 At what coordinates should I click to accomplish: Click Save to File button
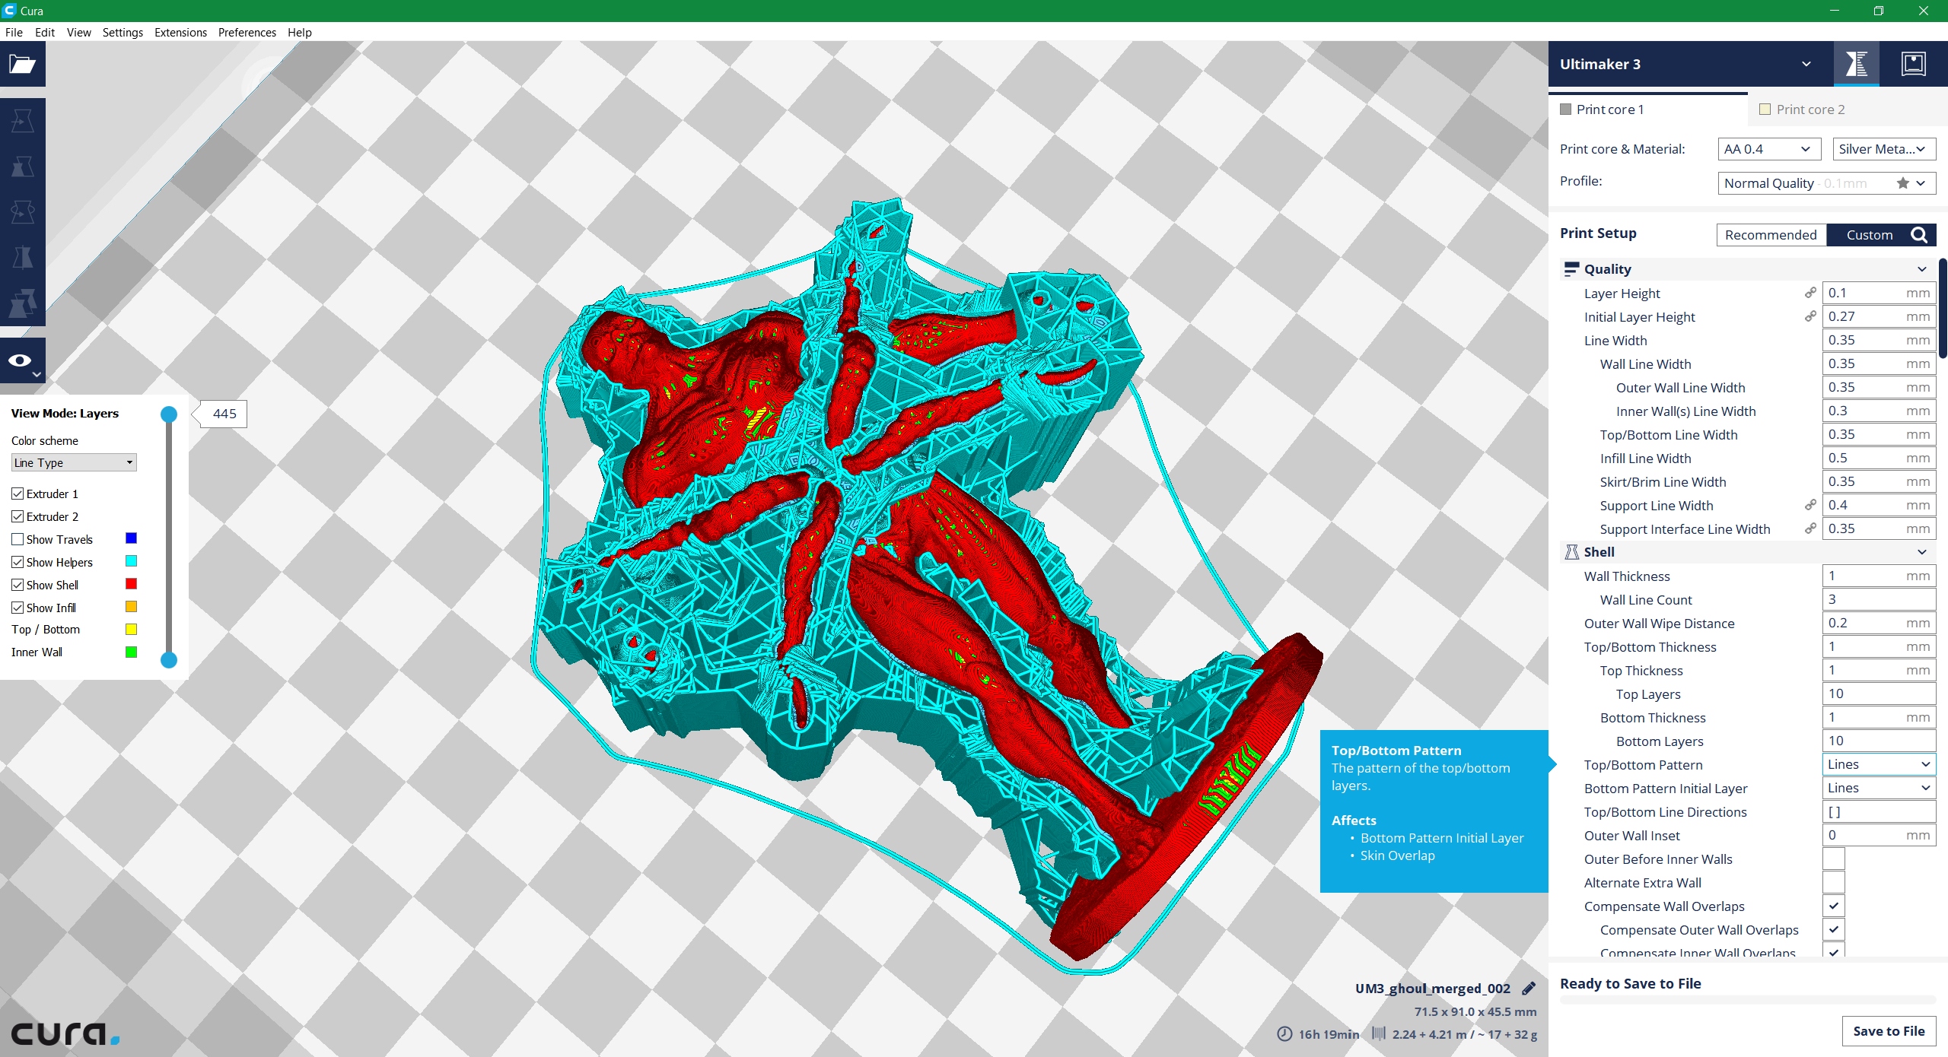(1889, 1031)
